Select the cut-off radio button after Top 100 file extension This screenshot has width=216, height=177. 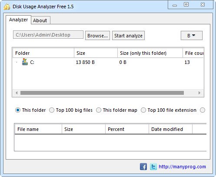point(203,110)
